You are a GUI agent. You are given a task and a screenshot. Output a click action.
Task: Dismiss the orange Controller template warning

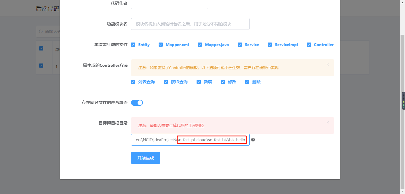(x=328, y=64)
